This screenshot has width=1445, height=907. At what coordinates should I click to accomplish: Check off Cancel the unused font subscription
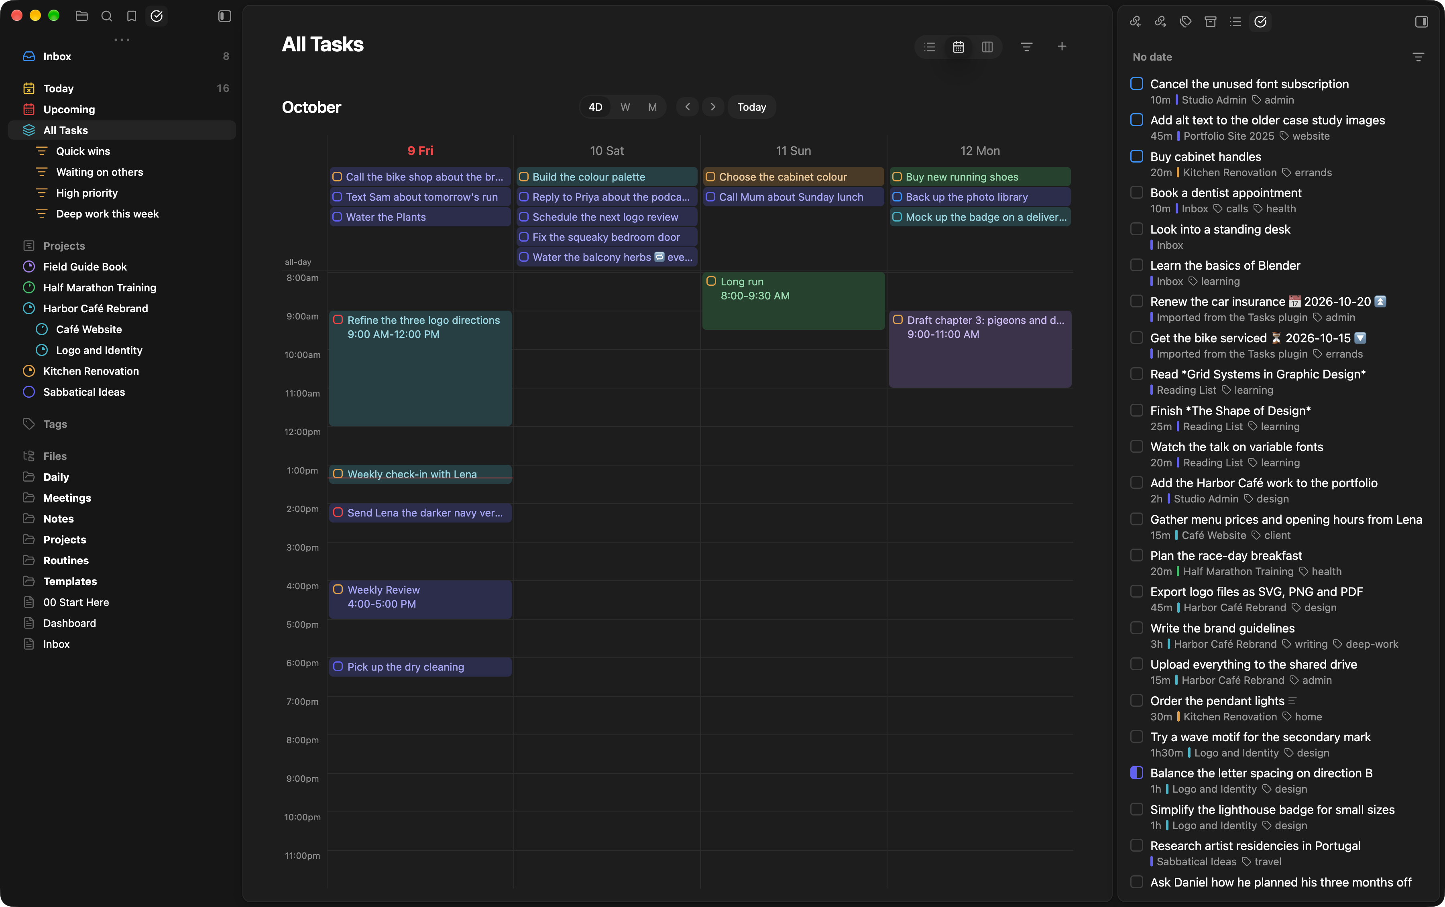1137,83
